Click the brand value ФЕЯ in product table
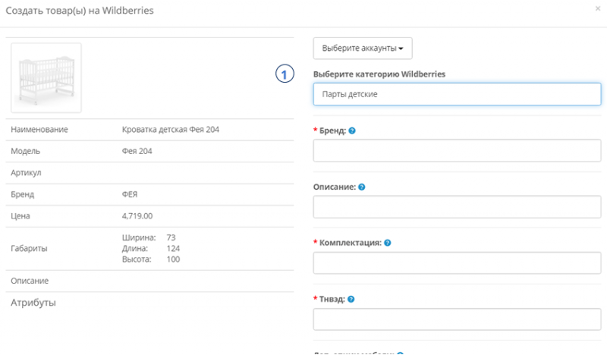Viewport: 607px width, 355px height. coord(130,194)
